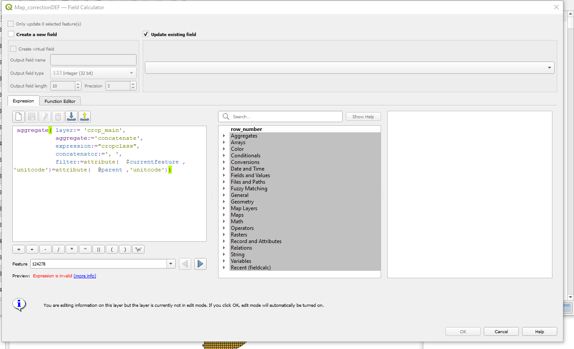Click the Output field length spinbox

click(x=66, y=86)
